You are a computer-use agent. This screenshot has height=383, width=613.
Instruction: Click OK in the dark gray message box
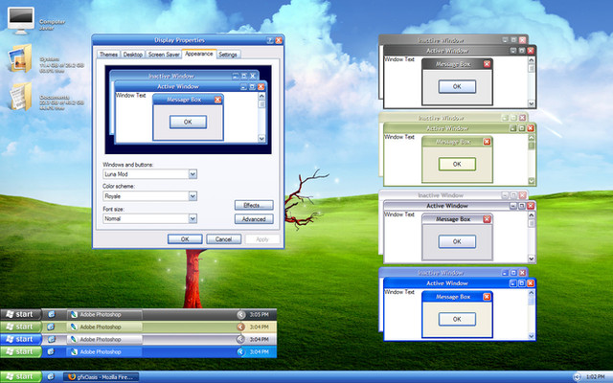point(457,87)
